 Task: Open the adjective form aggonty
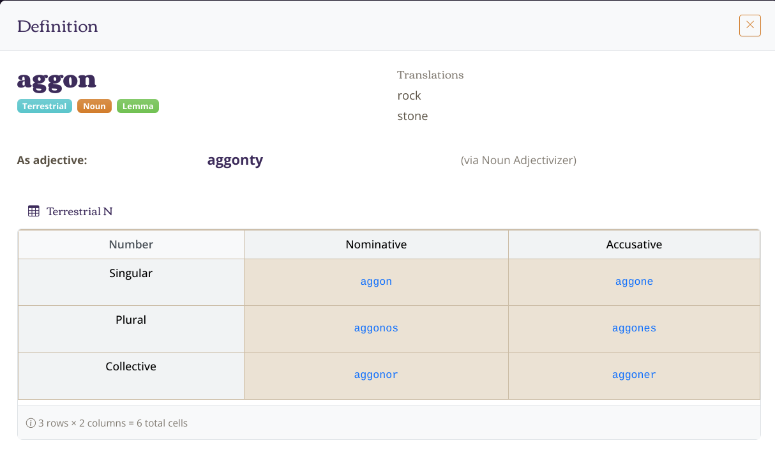tap(235, 160)
